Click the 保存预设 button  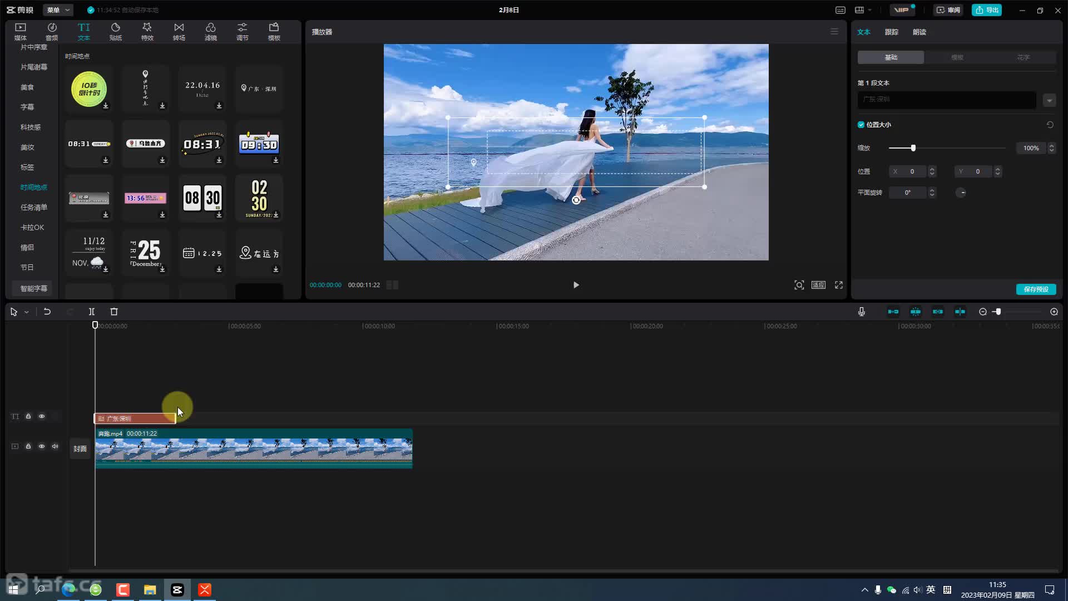point(1036,289)
